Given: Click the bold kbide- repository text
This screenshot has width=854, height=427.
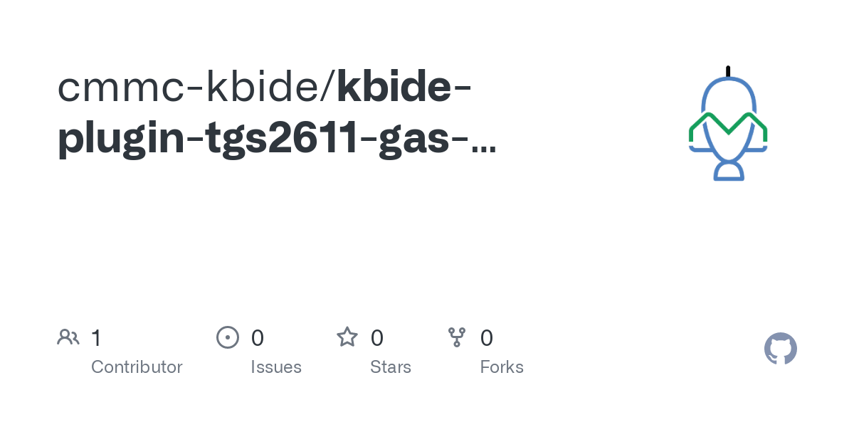Looking at the screenshot, I should [404, 87].
